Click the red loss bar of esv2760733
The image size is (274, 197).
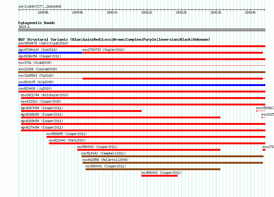[x=173, y=53]
